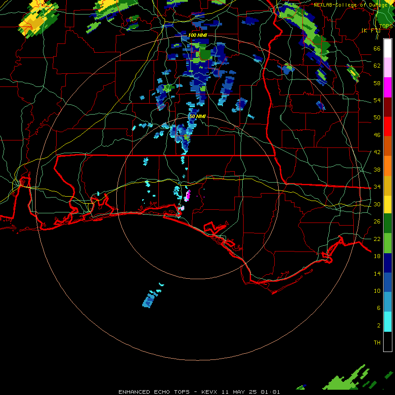The width and height of the screenshot is (395, 395).
Task: Select the 54 legend value
Action: (377, 100)
